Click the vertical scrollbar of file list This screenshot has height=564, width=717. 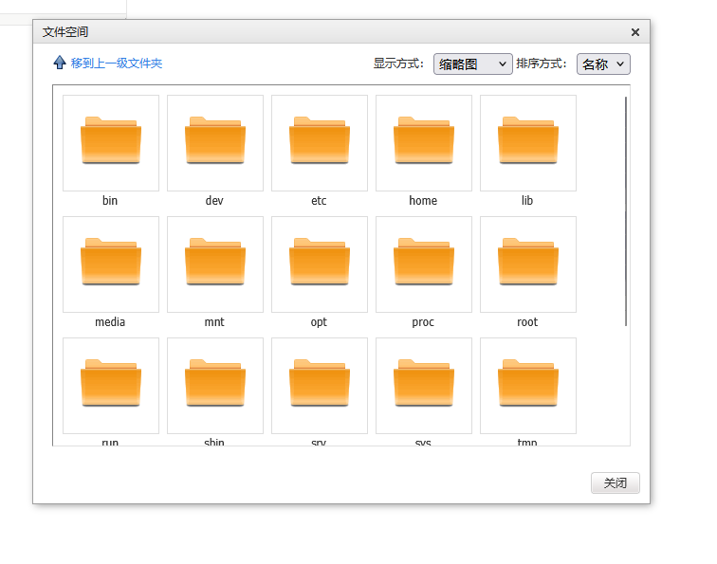626,209
